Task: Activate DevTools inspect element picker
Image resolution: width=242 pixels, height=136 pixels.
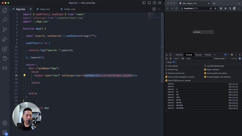Action: (167, 55)
